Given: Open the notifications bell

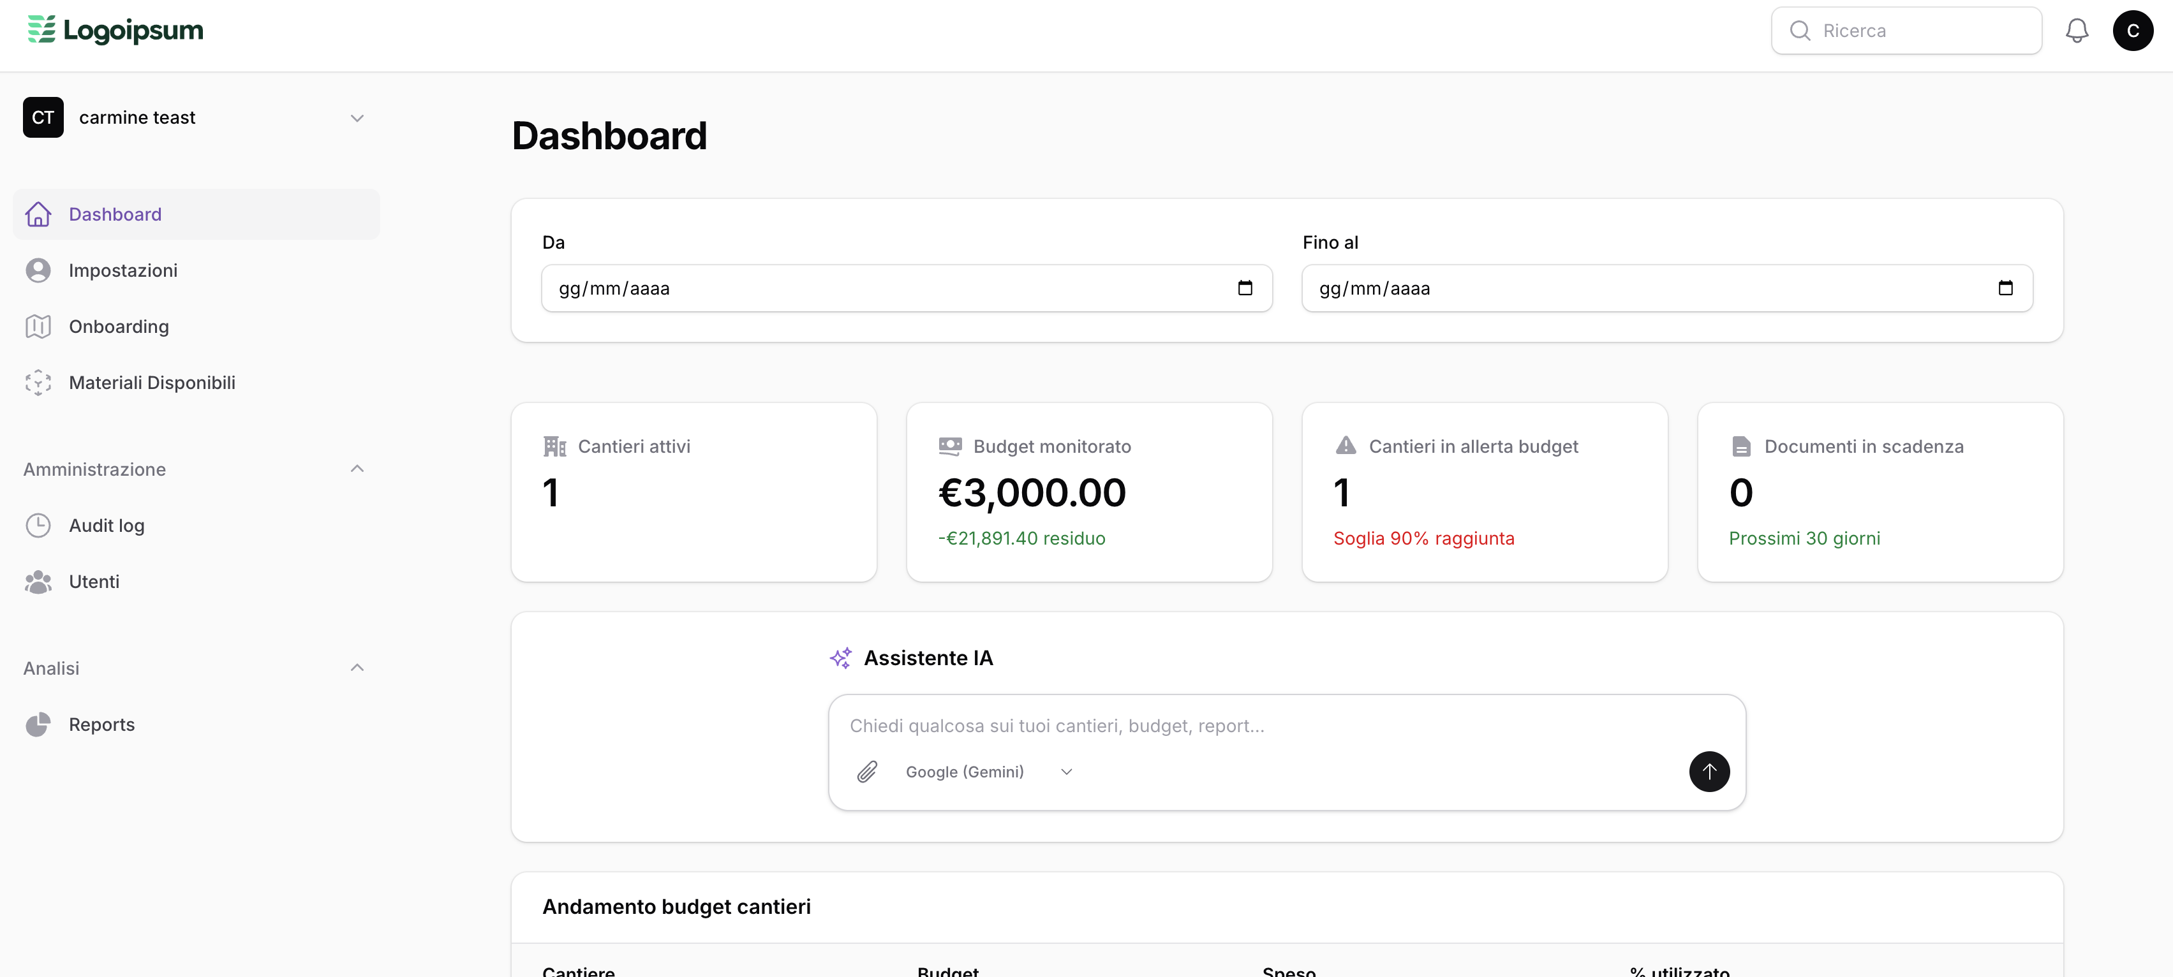Looking at the screenshot, I should coord(2076,31).
